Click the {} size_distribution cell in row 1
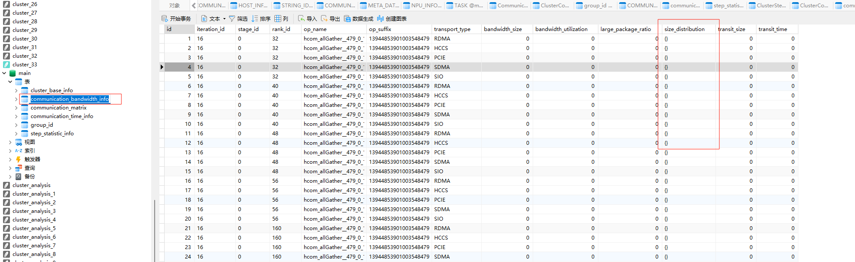The width and height of the screenshot is (855, 262). pyautogui.click(x=688, y=39)
